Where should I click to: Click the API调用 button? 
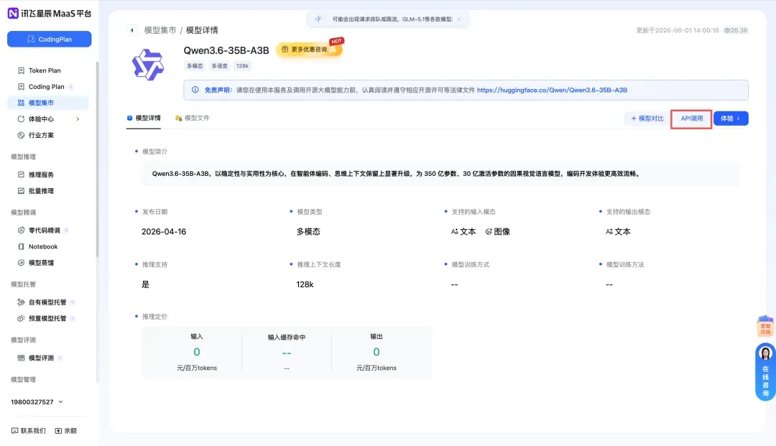(691, 119)
